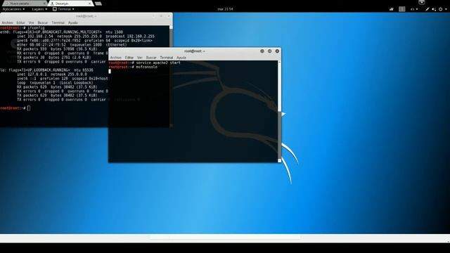Open Archivo menu in the front terminal

pyautogui.click(x=116, y=58)
